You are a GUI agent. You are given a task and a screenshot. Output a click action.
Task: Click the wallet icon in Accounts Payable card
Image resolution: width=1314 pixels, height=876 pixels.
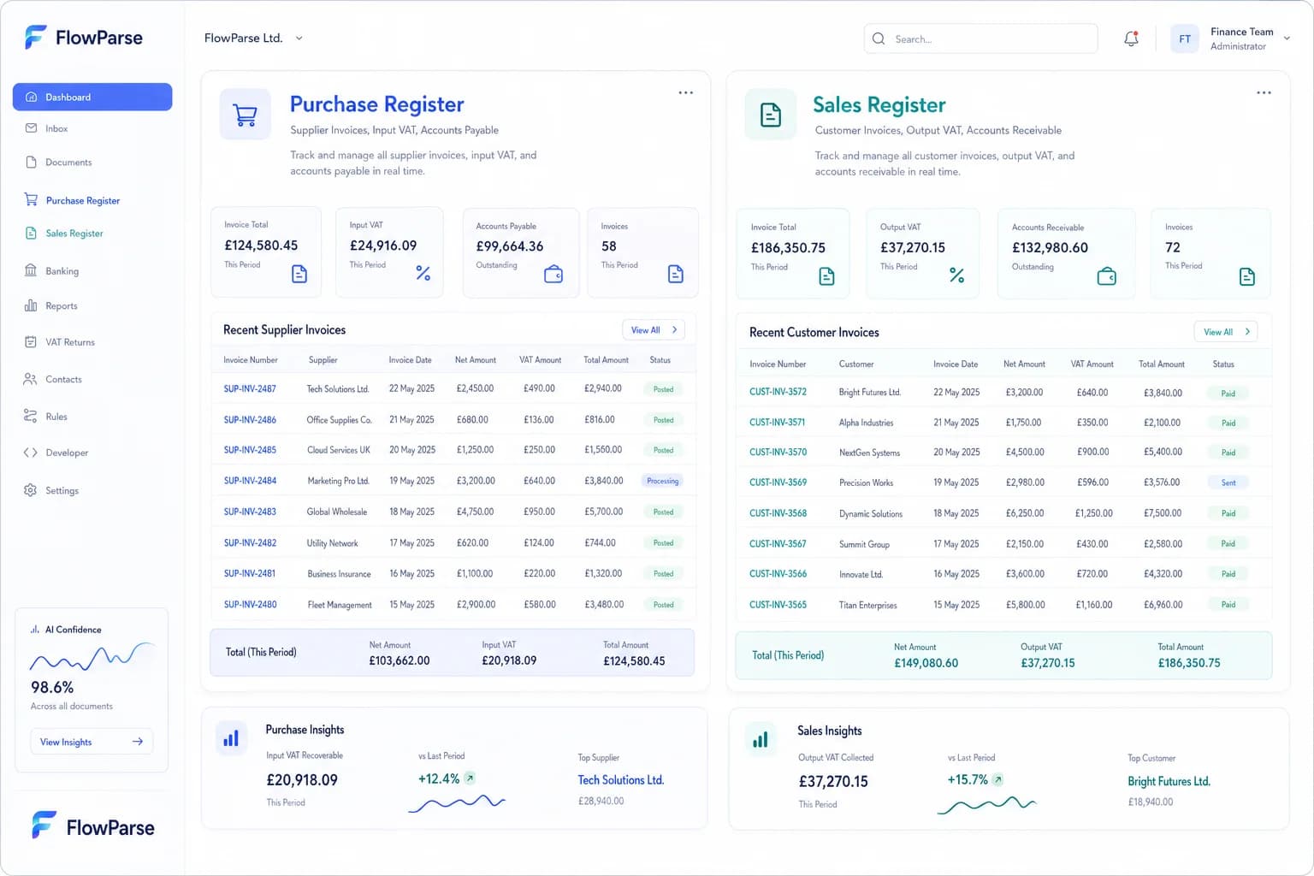(553, 275)
